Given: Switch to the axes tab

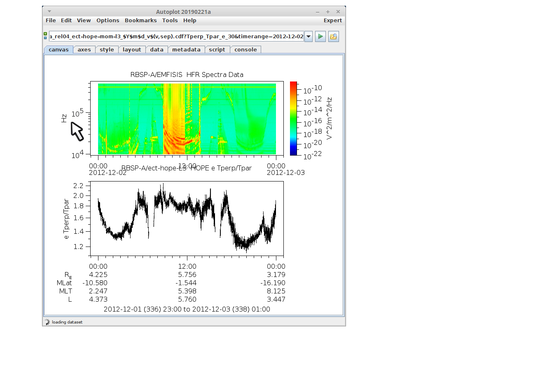Looking at the screenshot, I should tap(84, 50).
